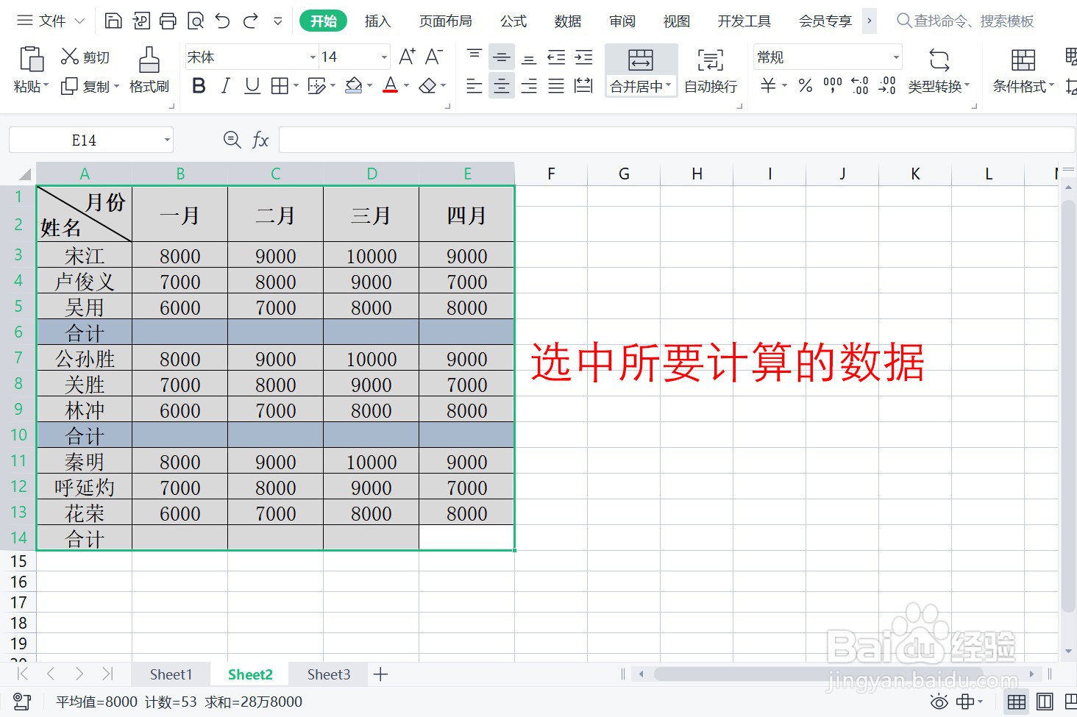Increase indent icon
1077x717 pixels.
point(583,57)
